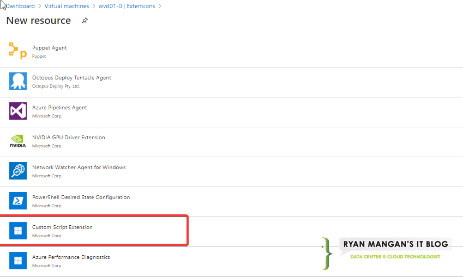This screenshot has height=278, width=463.
Task: Click the 'Puppet' publisher text
Action: [x=39, y=56]
